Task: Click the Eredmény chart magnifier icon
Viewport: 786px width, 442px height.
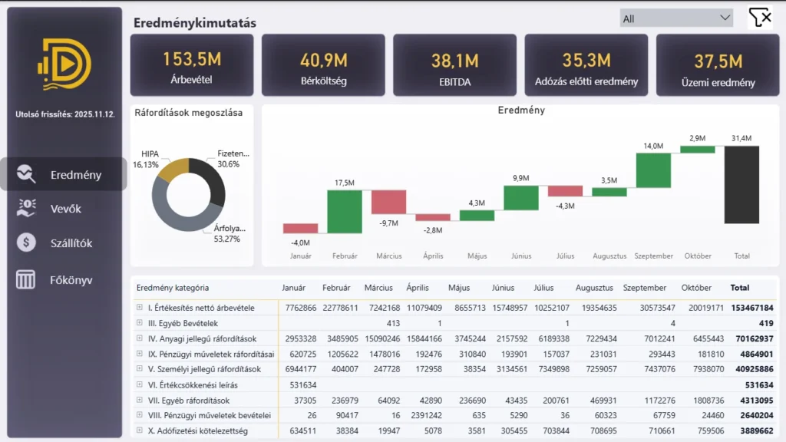Action: [26, 174]
